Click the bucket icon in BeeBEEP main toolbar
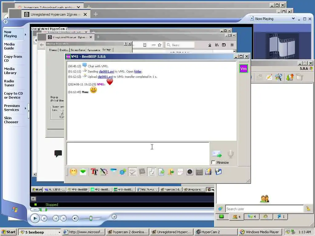Image resolution: width=315 pixels, height=236 pixels. coord(299,77)
